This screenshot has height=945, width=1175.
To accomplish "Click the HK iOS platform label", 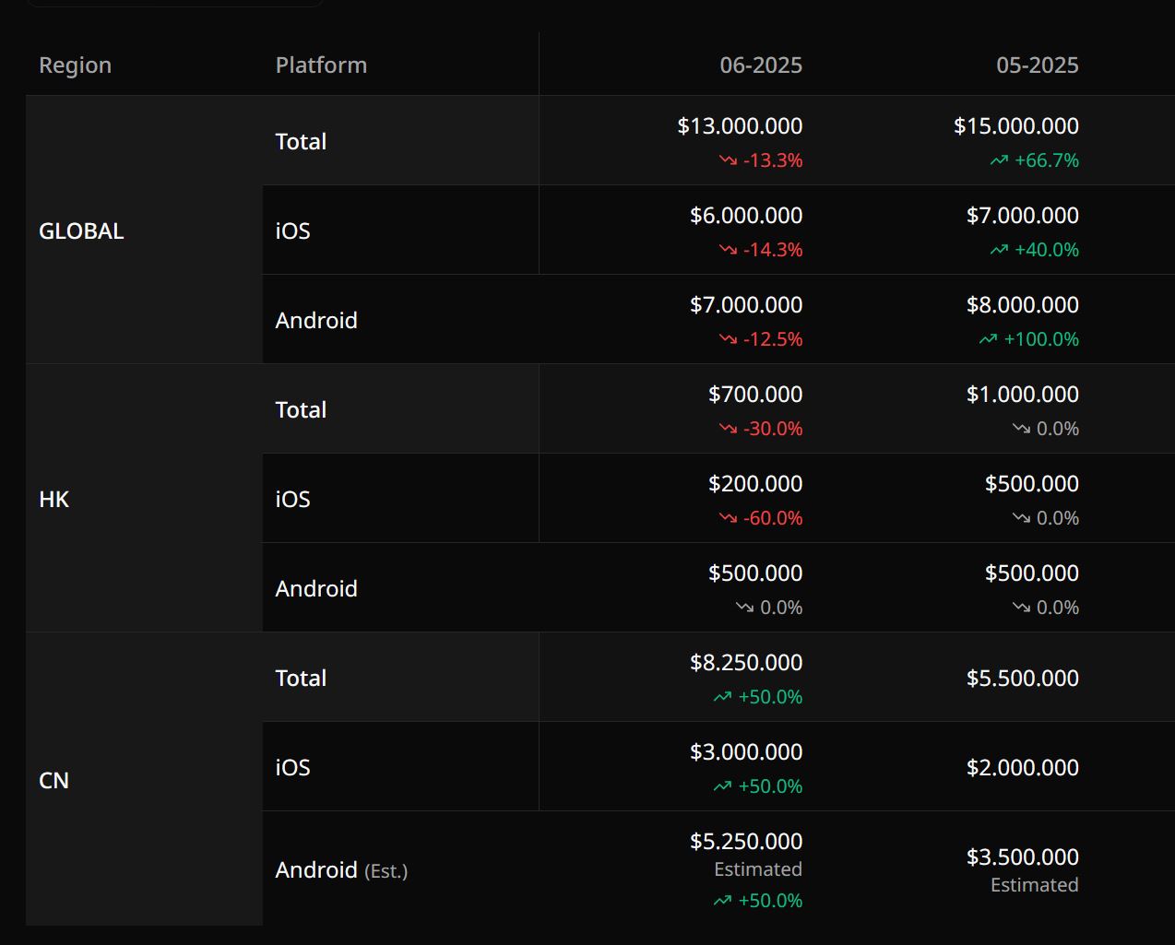I will point(292,499).
